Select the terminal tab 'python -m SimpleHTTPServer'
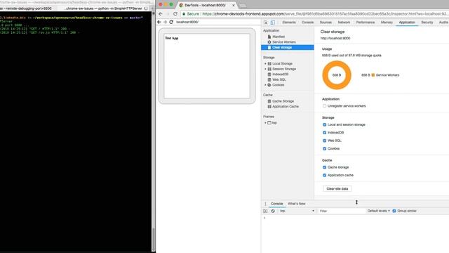Image resolution: width=449 pixels, height=253 pixels. click(104, 8)
